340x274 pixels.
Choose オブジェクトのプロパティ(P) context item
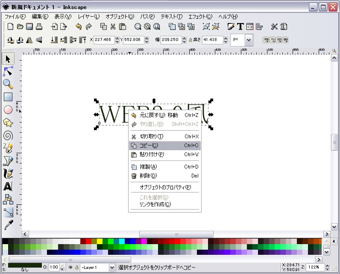pyautogui.click(x=165, y=187)
